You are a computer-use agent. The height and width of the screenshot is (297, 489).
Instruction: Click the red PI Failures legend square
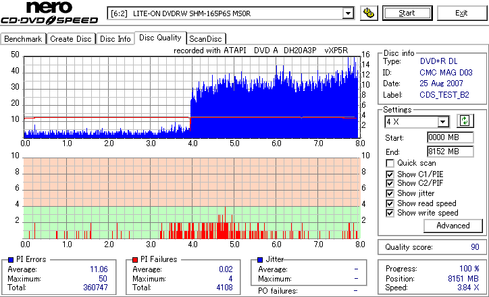tap(135, 260)
